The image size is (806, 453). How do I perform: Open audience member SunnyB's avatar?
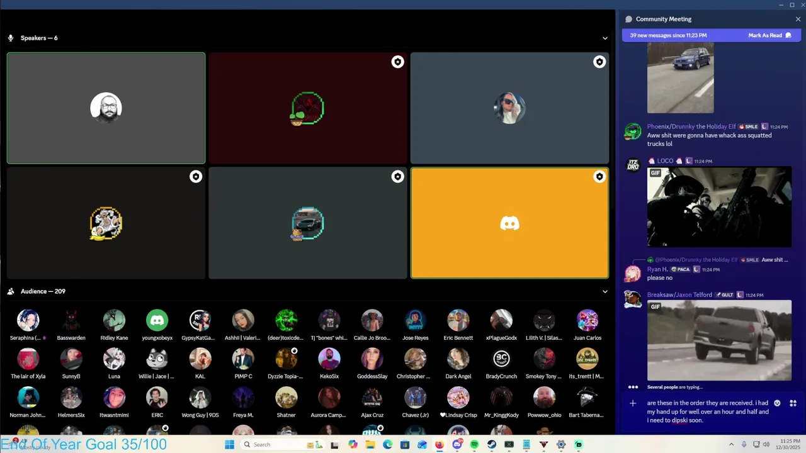(x=71, y=359)
